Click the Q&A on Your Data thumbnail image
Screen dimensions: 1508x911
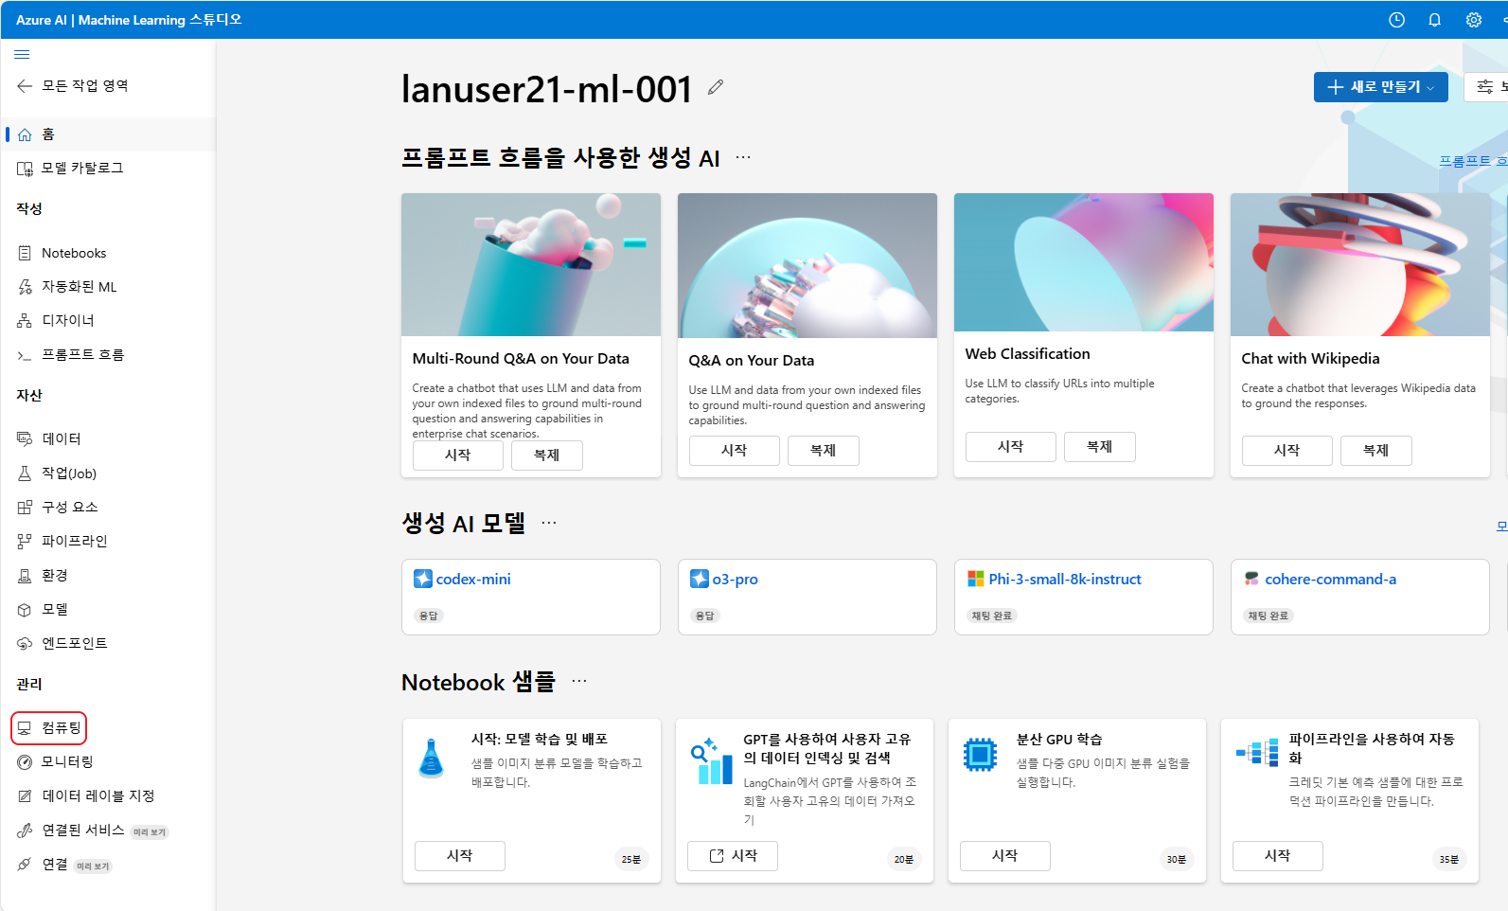tap(807, 265)
